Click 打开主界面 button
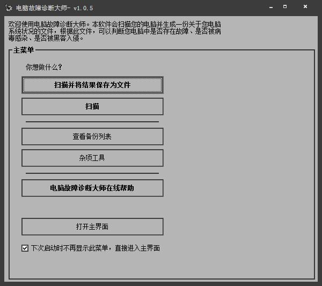The width and height of the screenshot is (322, 286). pos(92,226)
